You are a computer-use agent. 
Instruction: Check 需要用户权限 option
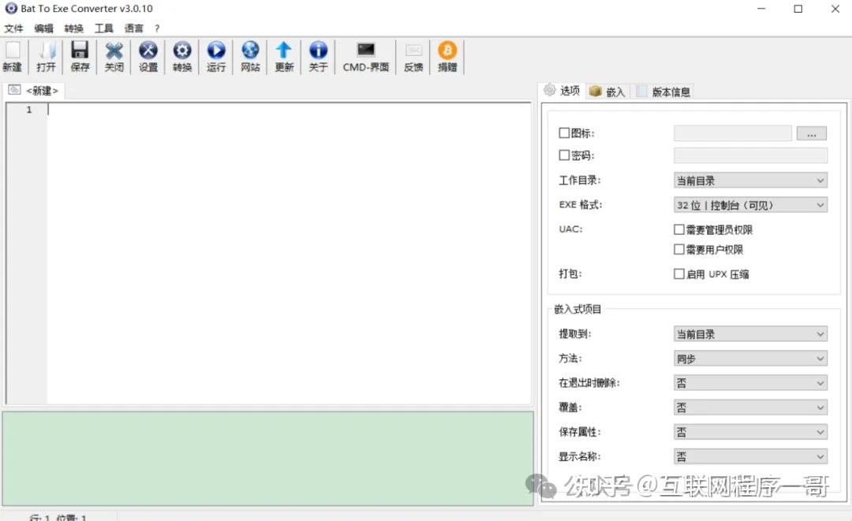(x=678, y=249)
